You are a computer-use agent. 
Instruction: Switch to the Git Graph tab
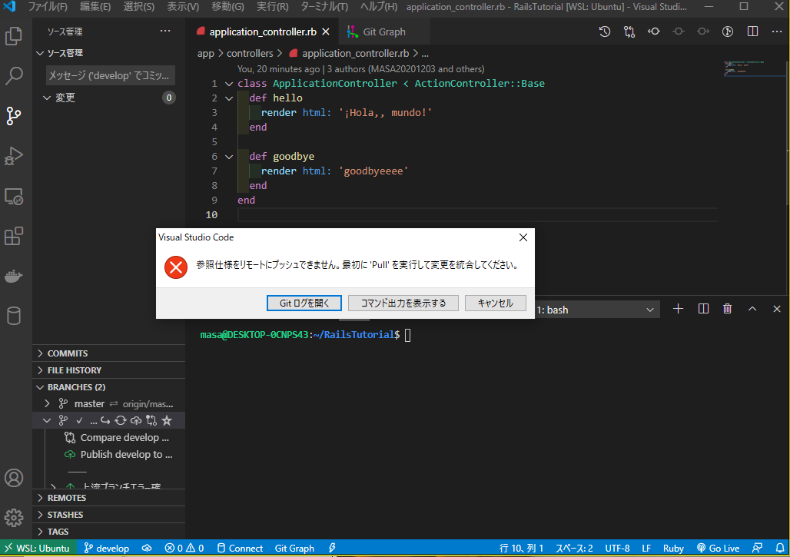[x=383, y=31]
